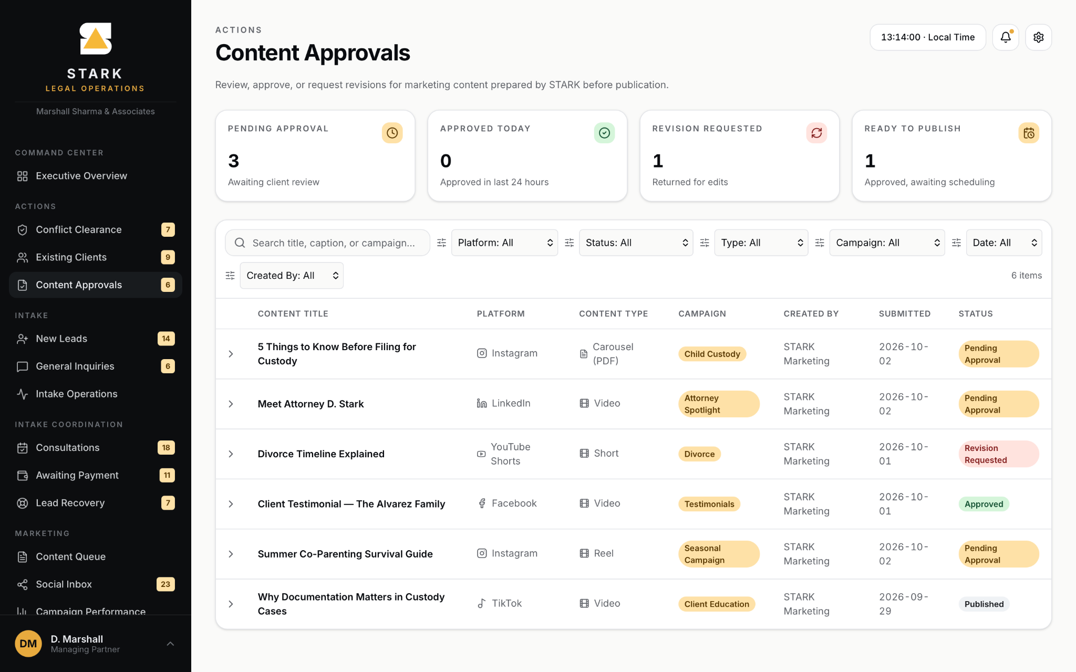Open the Created By: All dropdown
This screenshot has width=1076, height=672.
tap(292, 275)
